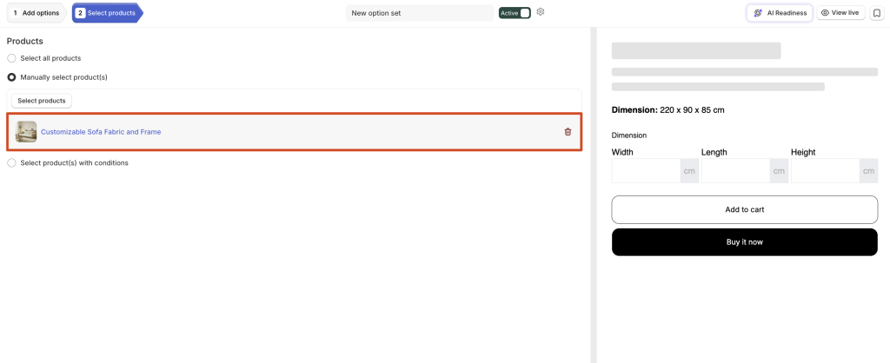Switch to step 2 Select products
The image size is (890, 363).
[107, 13]
